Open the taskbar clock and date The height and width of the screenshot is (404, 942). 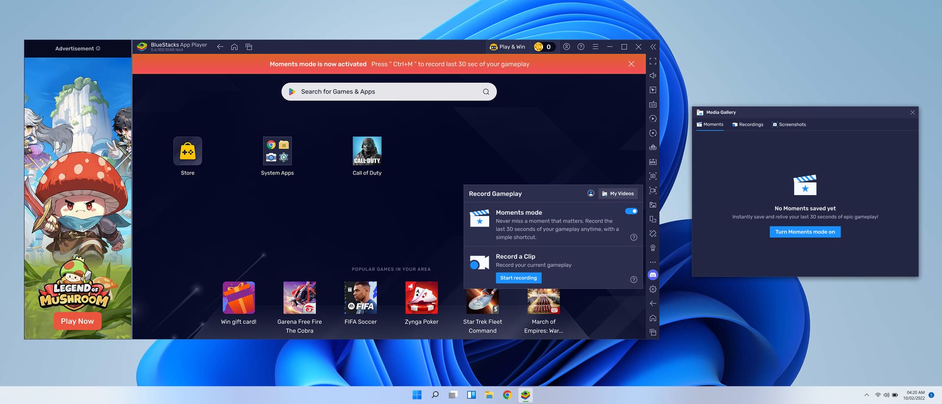click(x=914, y=395)
